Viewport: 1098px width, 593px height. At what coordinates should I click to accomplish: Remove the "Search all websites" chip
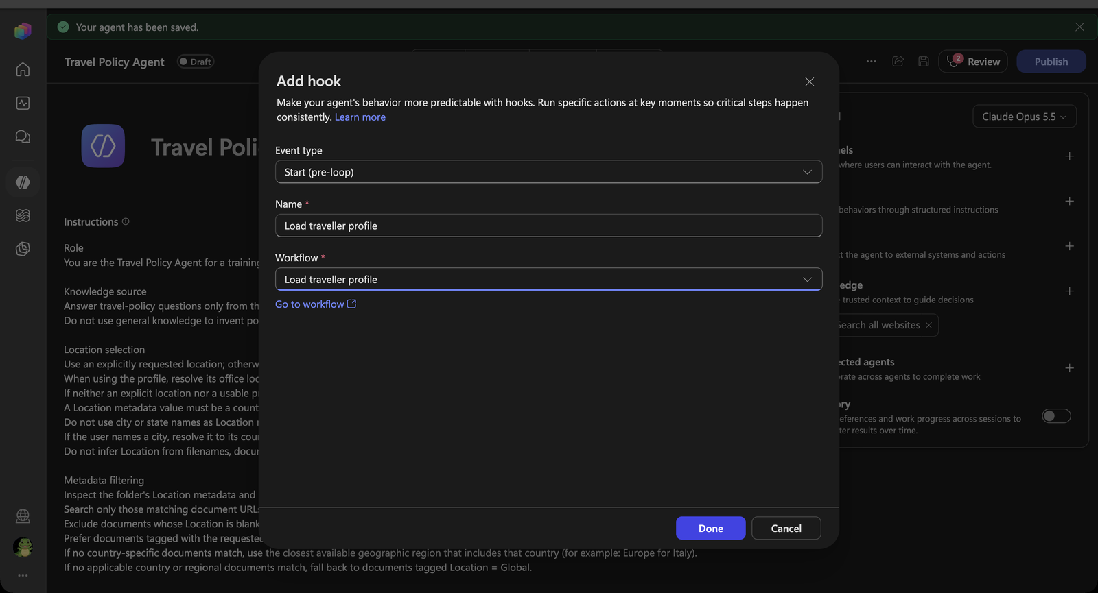pos(928,325)
